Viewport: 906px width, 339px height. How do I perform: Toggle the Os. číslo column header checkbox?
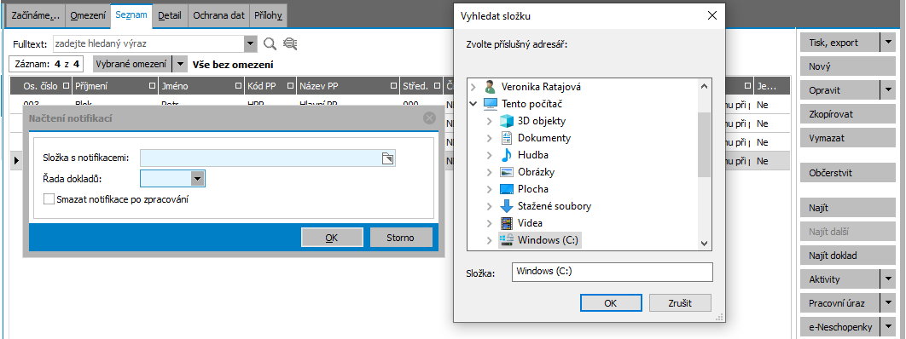[x=66, y=87]
